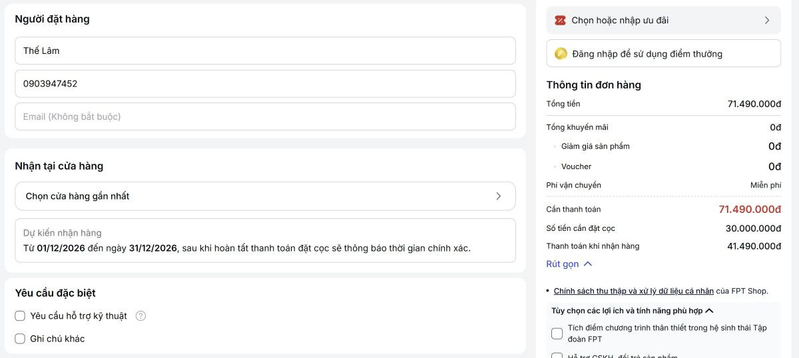Focus the phone number field 0903947452

265,84
